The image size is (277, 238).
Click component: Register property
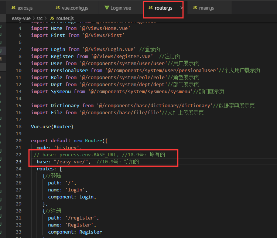pyautogui.click(x=75, y=232)
